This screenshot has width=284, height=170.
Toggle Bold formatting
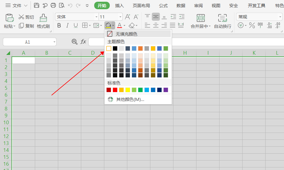[59, 26]
